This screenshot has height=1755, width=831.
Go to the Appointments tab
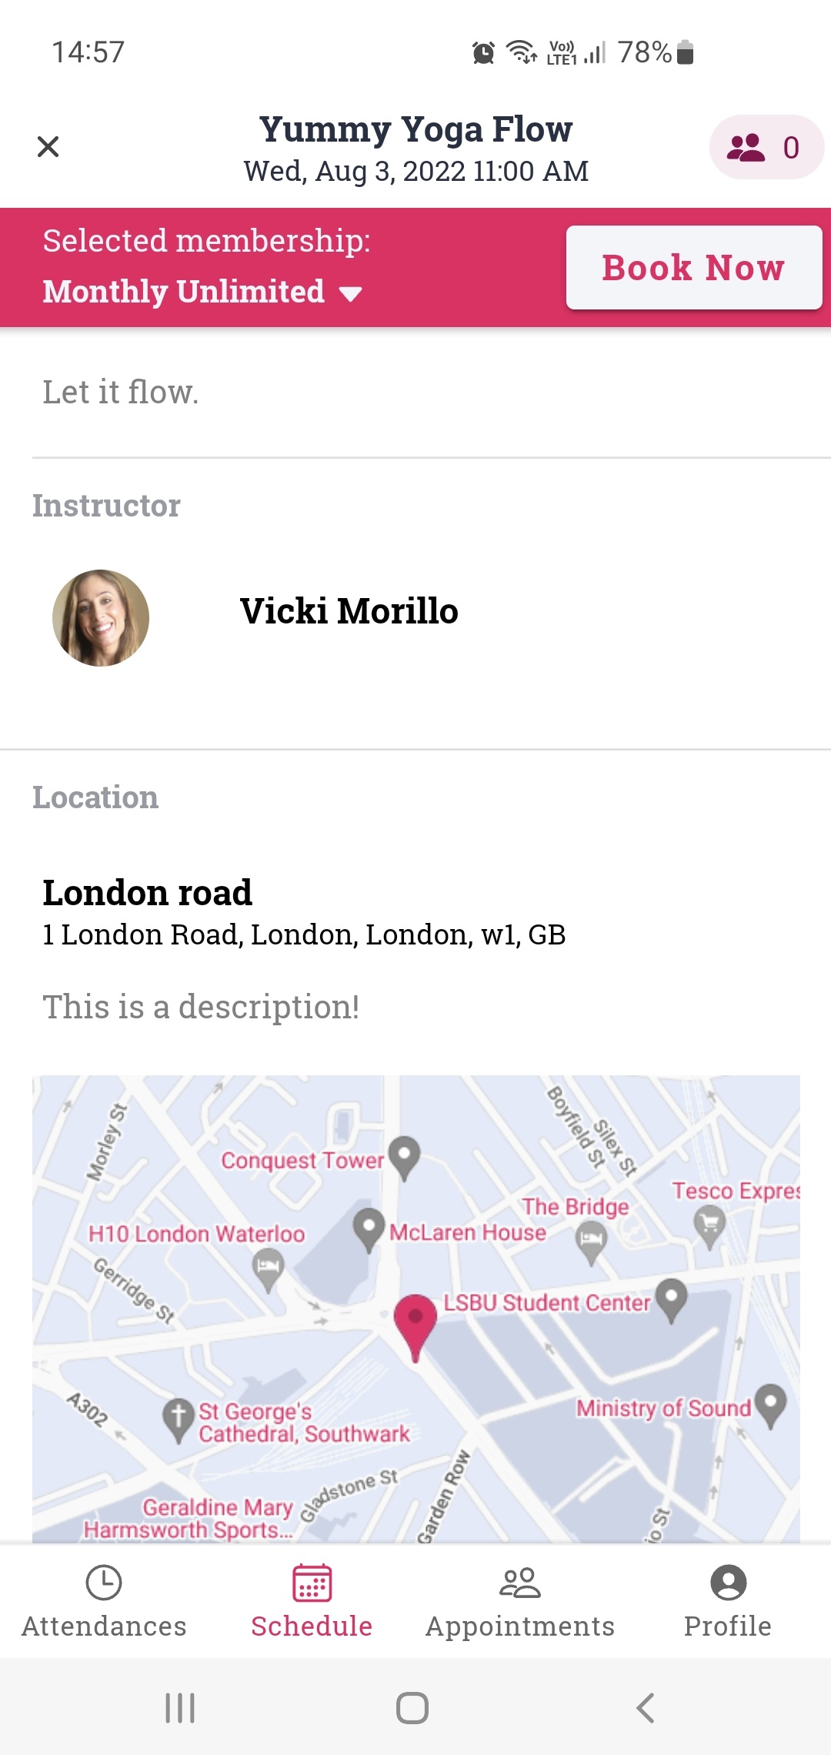(x=520, y=1601)
